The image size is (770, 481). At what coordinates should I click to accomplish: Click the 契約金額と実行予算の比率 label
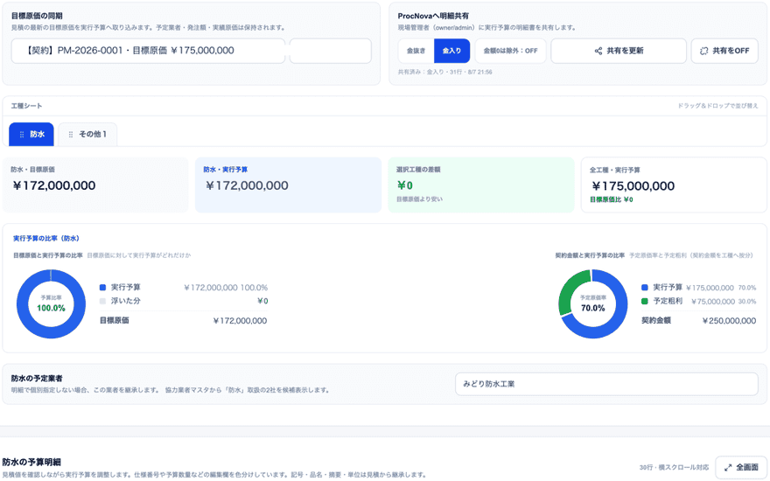click(590, 255)
